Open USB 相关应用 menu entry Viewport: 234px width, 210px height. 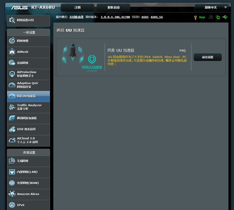[28, 129]
